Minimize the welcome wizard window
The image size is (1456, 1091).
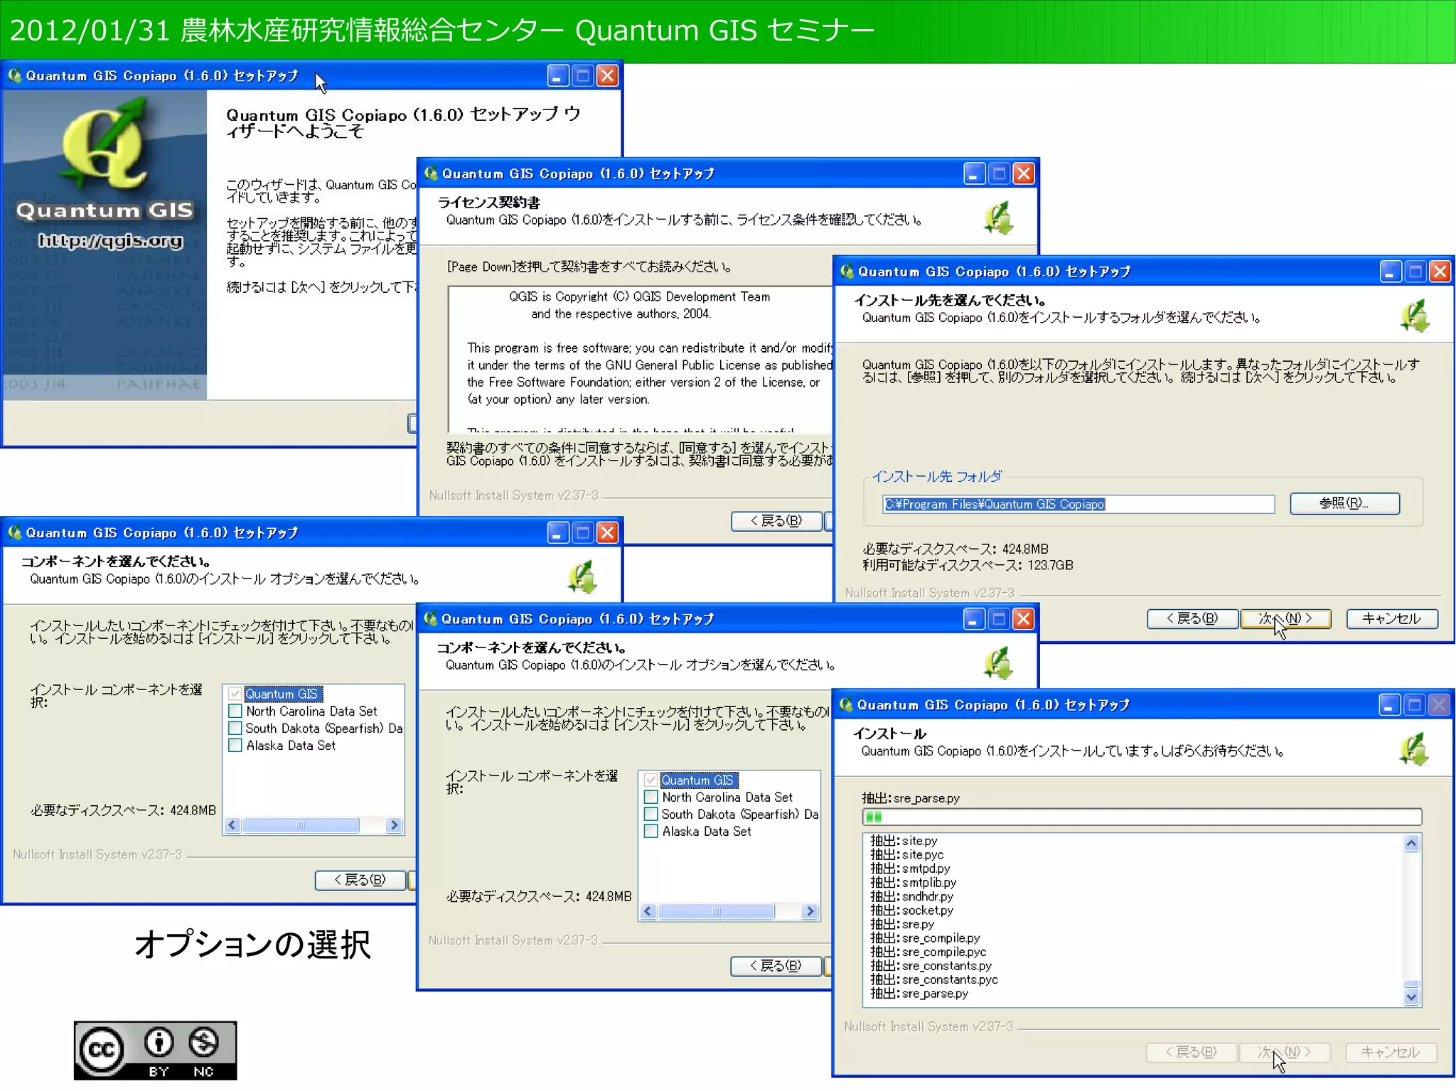[x=558, y=75]
